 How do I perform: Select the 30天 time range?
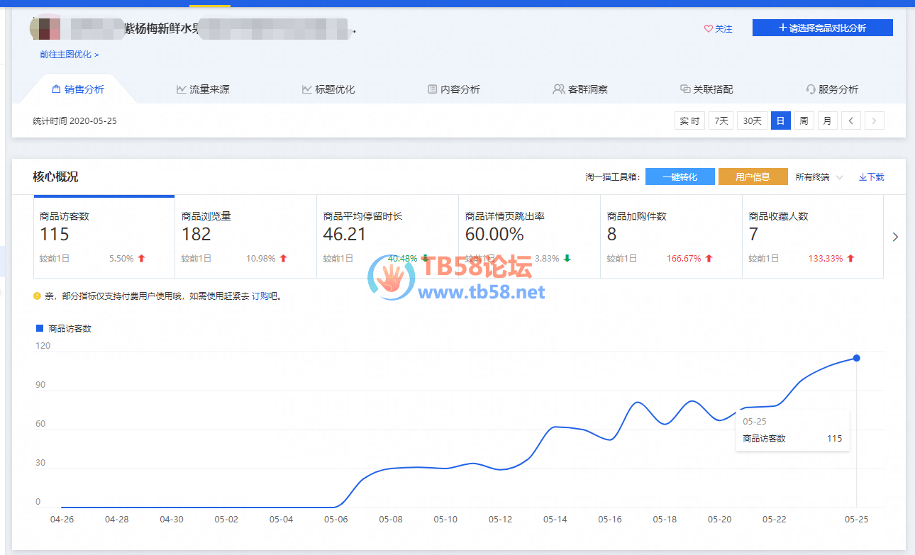click(x=752, y=121)
